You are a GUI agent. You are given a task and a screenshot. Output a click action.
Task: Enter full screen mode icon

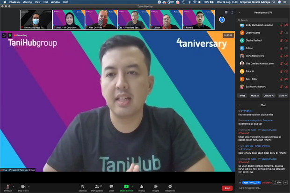pyautogui.click(x=232, y=12)
